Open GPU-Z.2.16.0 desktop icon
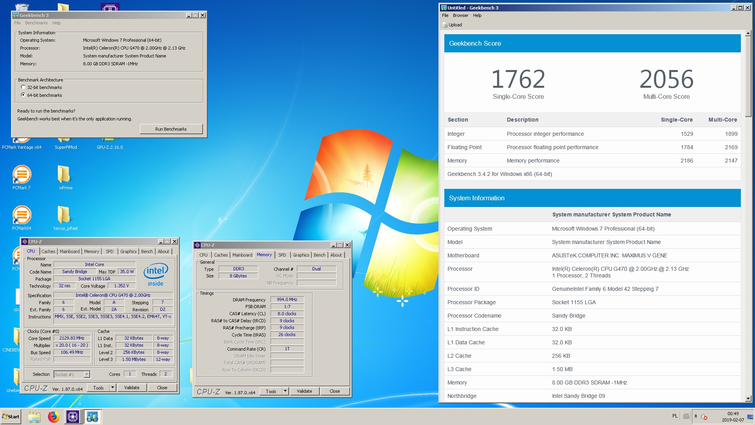755x425 pixels. [x=110, y=144]
